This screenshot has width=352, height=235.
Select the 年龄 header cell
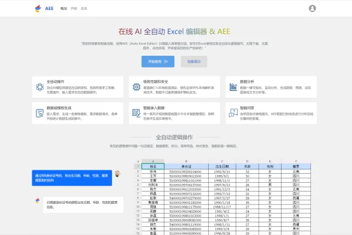[x=247, y=166]
